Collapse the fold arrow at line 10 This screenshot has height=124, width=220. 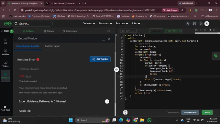coord(124,60)
